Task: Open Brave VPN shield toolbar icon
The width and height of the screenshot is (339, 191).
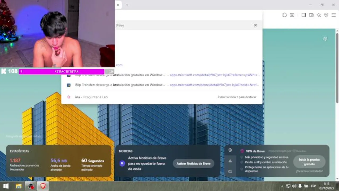Action: pos(326,15)
